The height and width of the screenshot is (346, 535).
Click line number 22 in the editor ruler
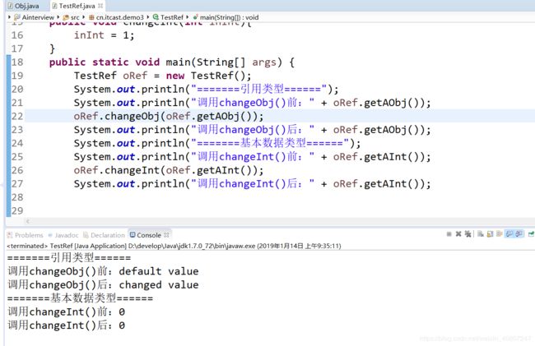pyautogui.click(x=17, y=116)
